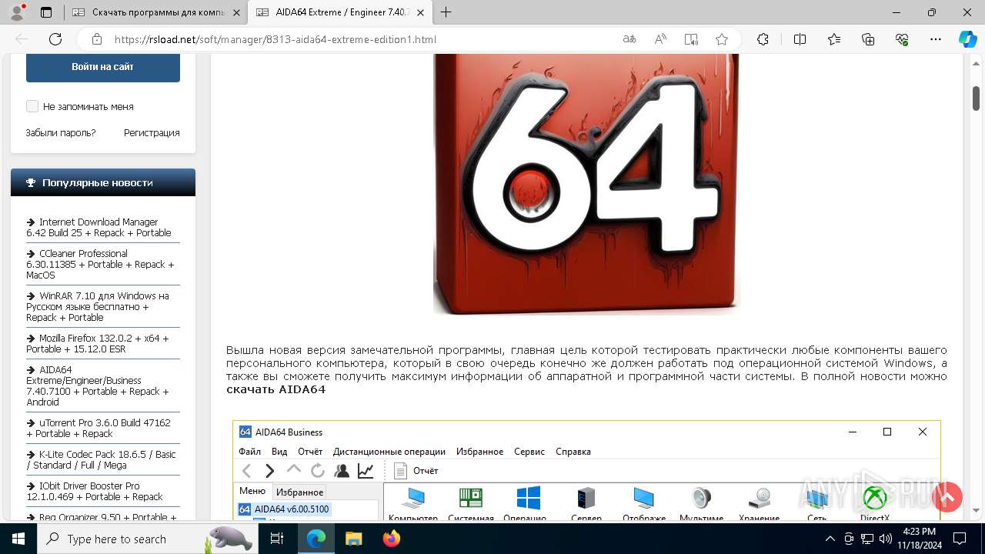
Task: Open the WinRAR 7.10 news link
Action: (x=98, y=306)
